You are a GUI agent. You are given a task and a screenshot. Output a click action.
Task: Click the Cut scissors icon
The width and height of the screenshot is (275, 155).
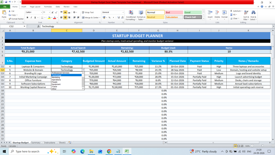[x=10, y=11]
